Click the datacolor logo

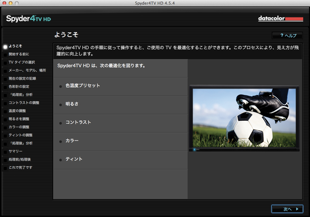(281, 18)
